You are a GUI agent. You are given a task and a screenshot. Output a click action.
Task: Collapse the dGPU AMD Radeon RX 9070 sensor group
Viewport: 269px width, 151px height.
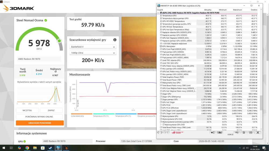tap(158, 13)
